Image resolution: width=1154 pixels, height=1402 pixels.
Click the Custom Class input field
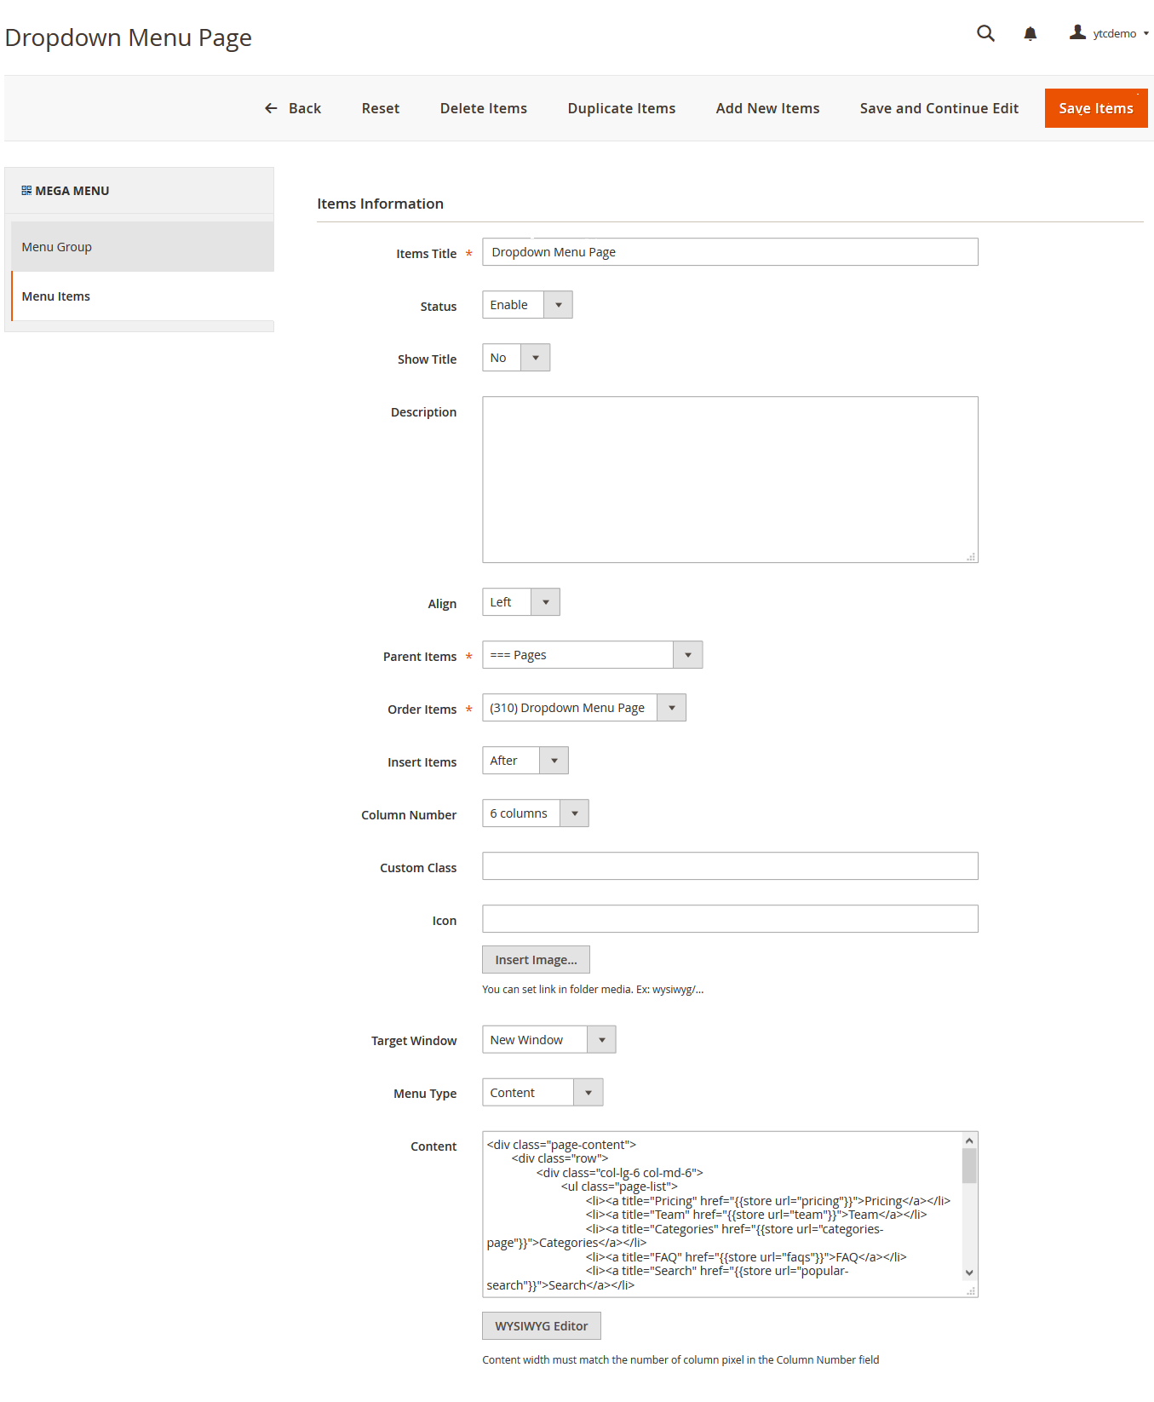(731, 866)
